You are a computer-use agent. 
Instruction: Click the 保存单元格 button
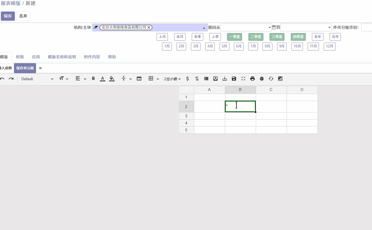(25, 68)
